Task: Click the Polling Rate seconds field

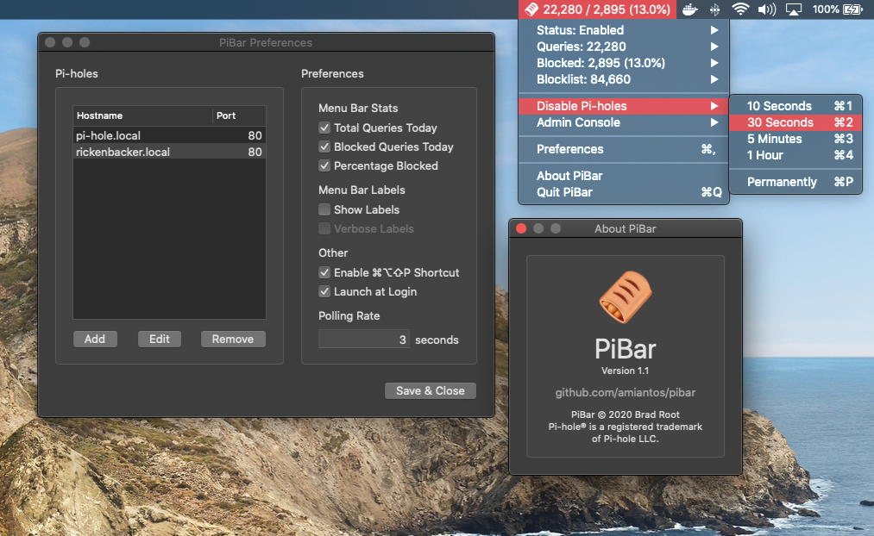Action: 364,340
